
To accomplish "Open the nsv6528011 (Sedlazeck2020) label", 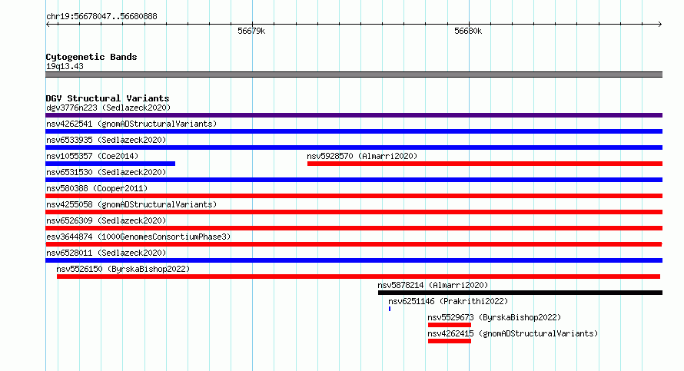I will pyautogui.click(x=106, y=253).
